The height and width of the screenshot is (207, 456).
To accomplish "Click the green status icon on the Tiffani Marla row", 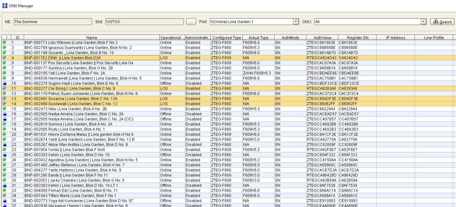I will tap(4, 196).
